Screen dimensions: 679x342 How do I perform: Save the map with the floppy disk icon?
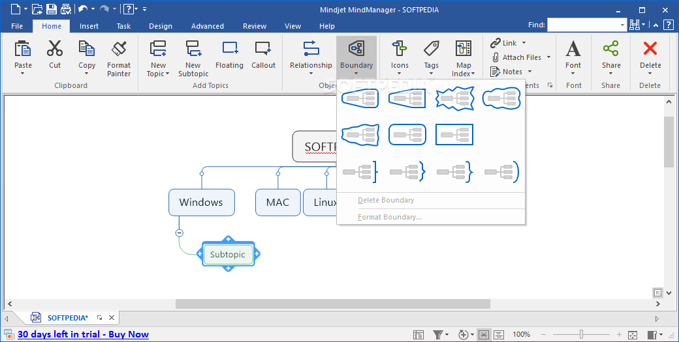[x=51, y=8]
